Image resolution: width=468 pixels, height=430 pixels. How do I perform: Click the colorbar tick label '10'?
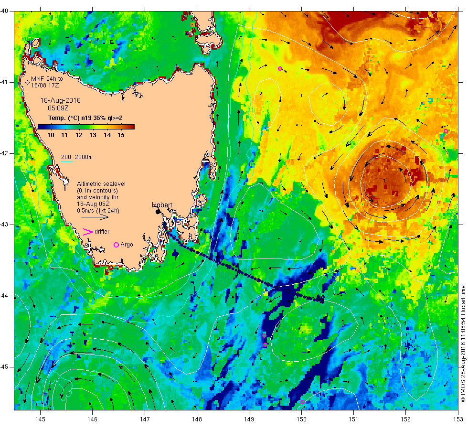point(51,135)
